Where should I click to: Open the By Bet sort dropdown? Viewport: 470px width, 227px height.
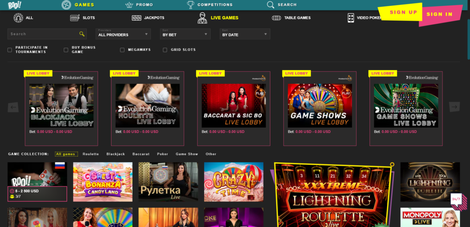(185, 34)
